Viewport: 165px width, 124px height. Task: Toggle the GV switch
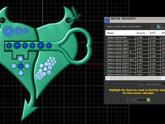coord(156,27)
